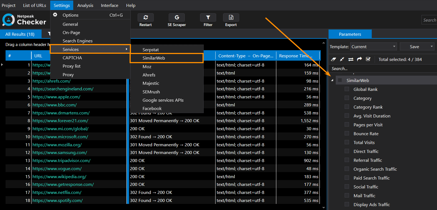Enable the Total Visits checkbox
Screen dimensions: 437x210
tap(347, 142)
